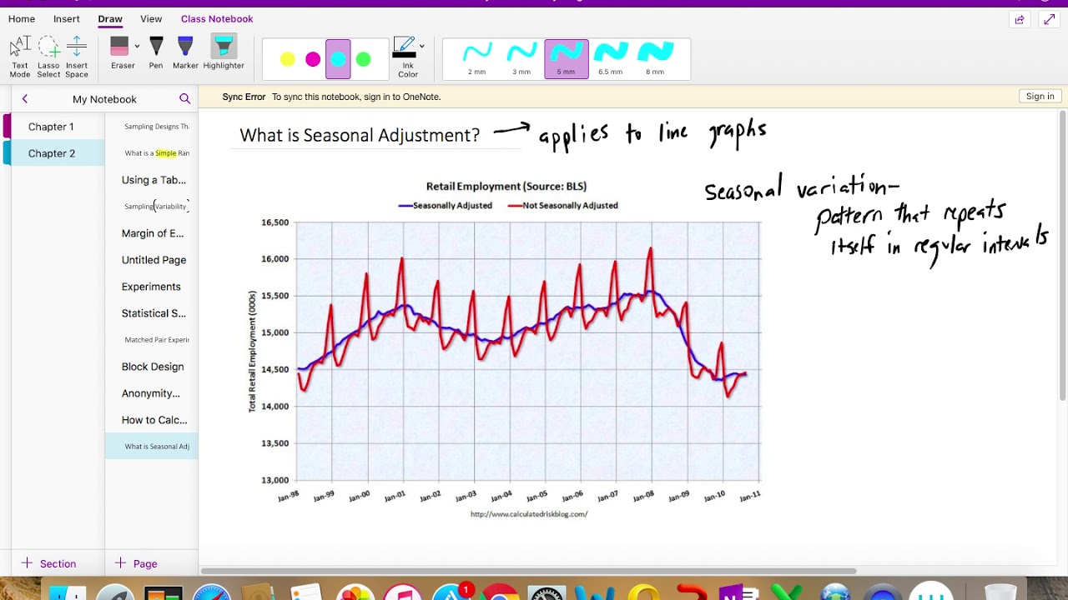Open the Block Design page
The height and width of the screenshot is (600, 1068).
pyautogui.click(x=152, y=367)
